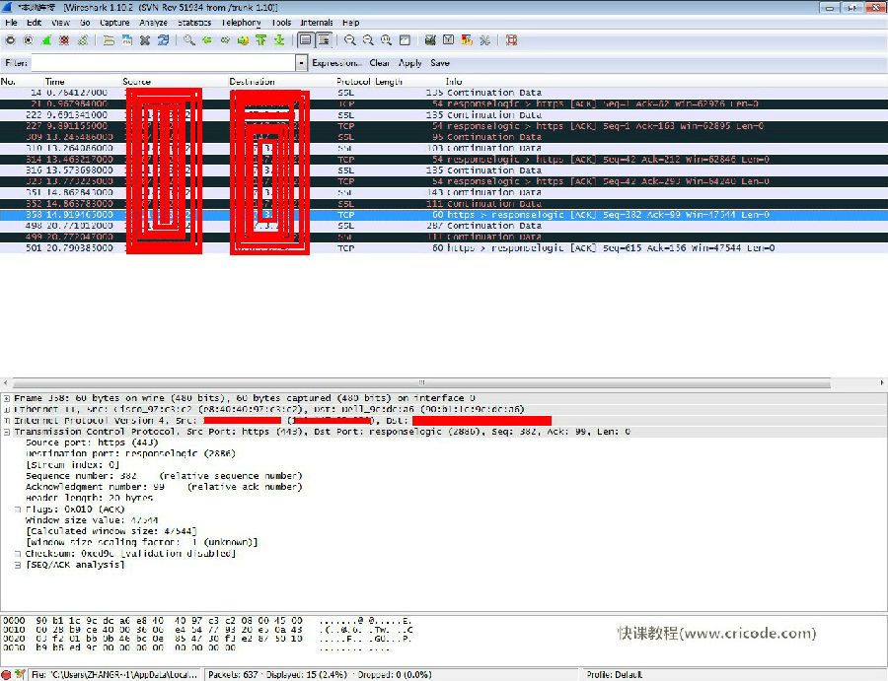Click the Expression... filter button
Viewport: 888px width, 681px height.
click(x=336, y=63)
